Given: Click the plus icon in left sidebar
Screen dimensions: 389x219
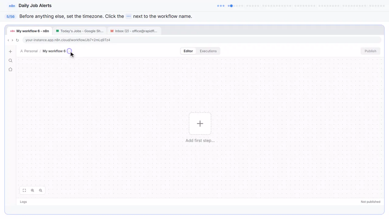Looking at the screenshot, I should tap(10, 51).
